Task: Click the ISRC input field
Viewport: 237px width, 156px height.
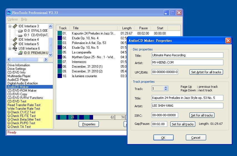Action: point(165,115)
